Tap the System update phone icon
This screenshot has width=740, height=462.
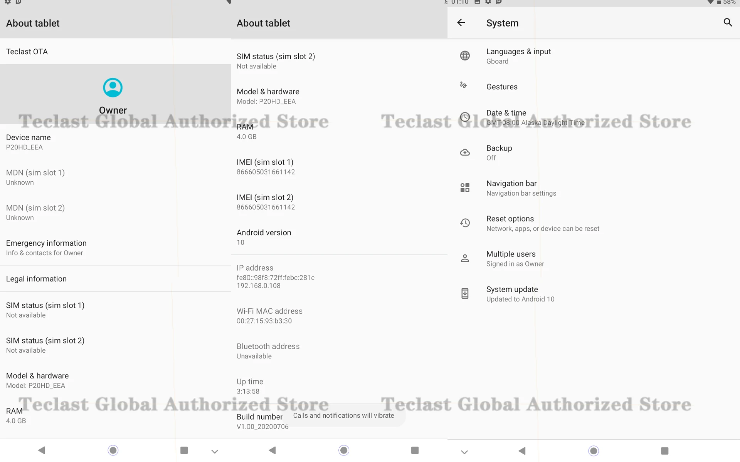tap(465, 293)
